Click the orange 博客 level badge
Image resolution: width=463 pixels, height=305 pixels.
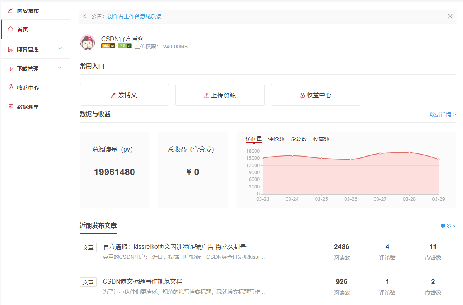pos(108,46)
